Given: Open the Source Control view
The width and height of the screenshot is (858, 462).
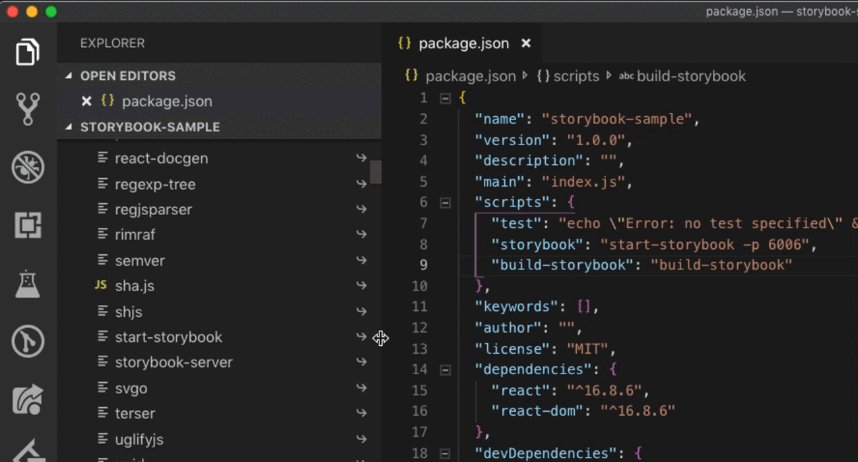Looking at the screenshot, I should (x=28, y=109).
